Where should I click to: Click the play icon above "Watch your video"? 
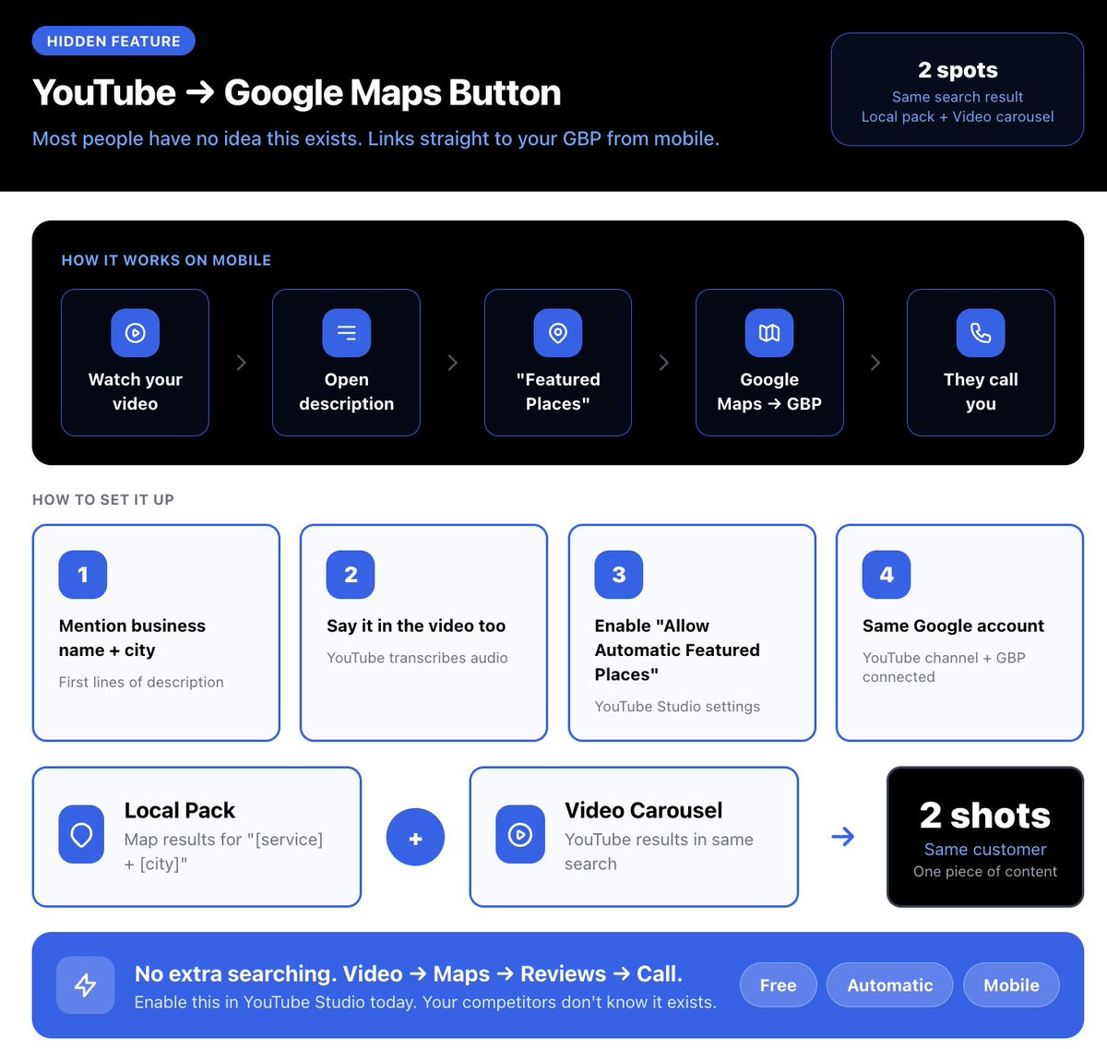click(x=136, y=333)
